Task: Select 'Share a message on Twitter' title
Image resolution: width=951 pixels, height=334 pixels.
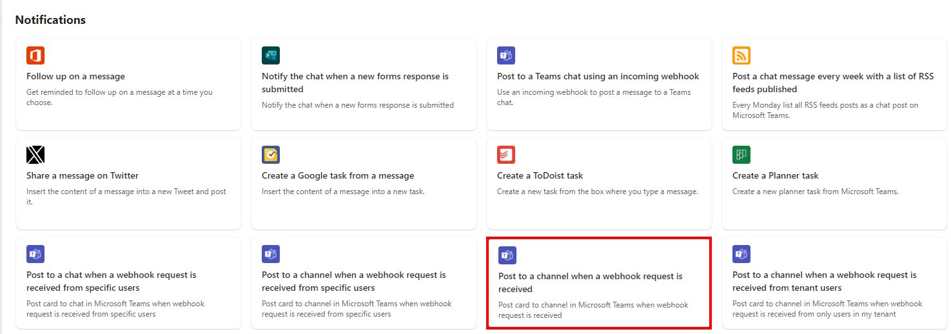Action: click(x=83, y=175)
